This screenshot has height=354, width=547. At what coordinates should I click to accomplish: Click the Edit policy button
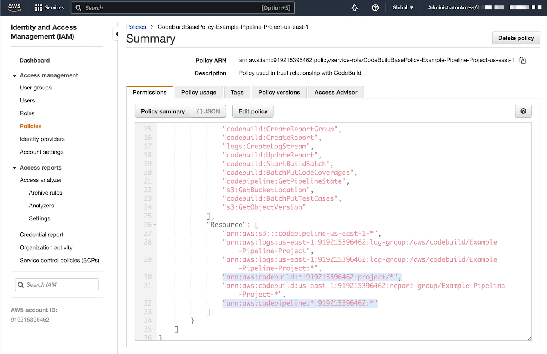pos(253,111)
